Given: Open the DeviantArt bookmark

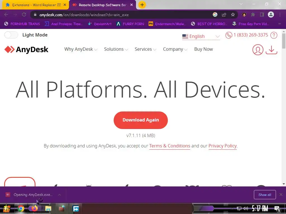Looking at the screenshot, I should [x=100, y=24].
